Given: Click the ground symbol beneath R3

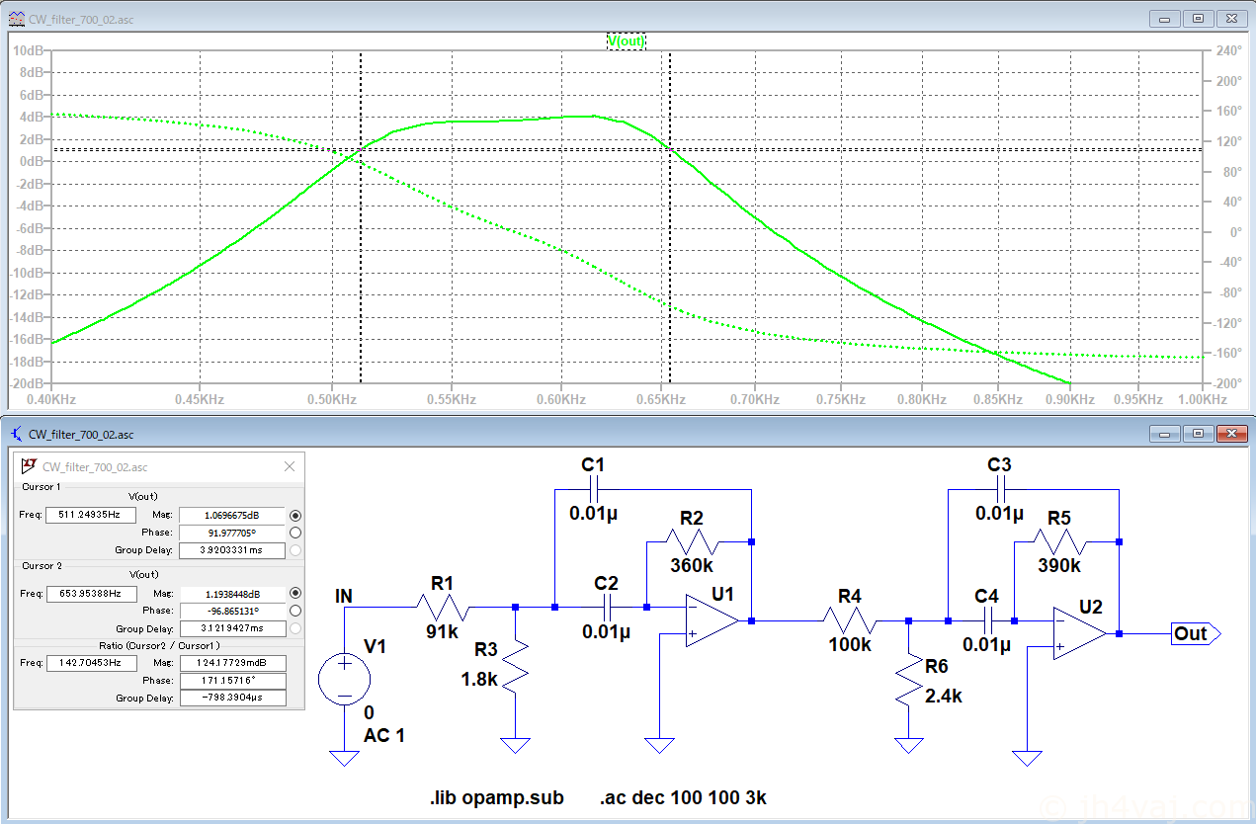Looking at the screenshot, I should coord(516,745).
